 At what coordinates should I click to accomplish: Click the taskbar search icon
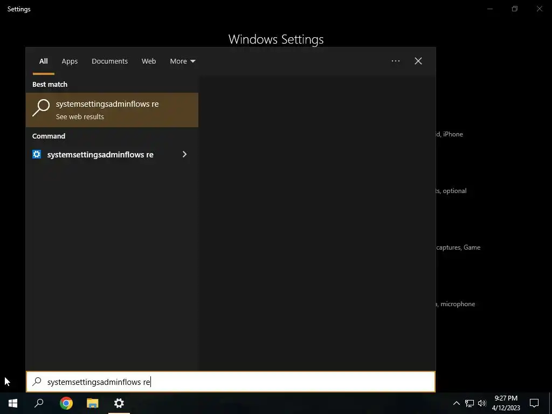point(39,403)
